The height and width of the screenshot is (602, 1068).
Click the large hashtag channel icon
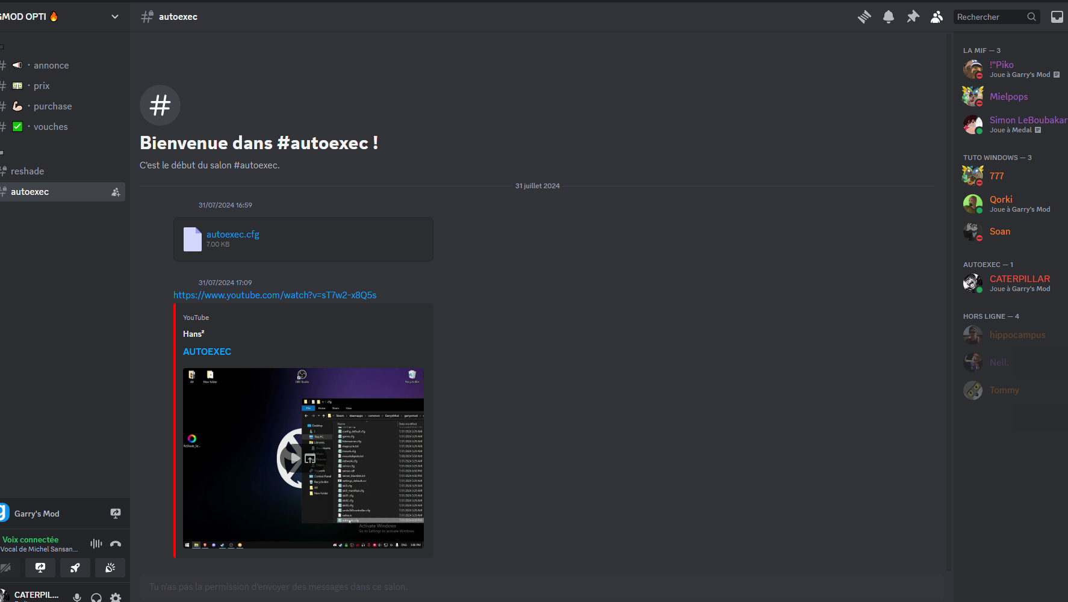[x=160, y=105]
